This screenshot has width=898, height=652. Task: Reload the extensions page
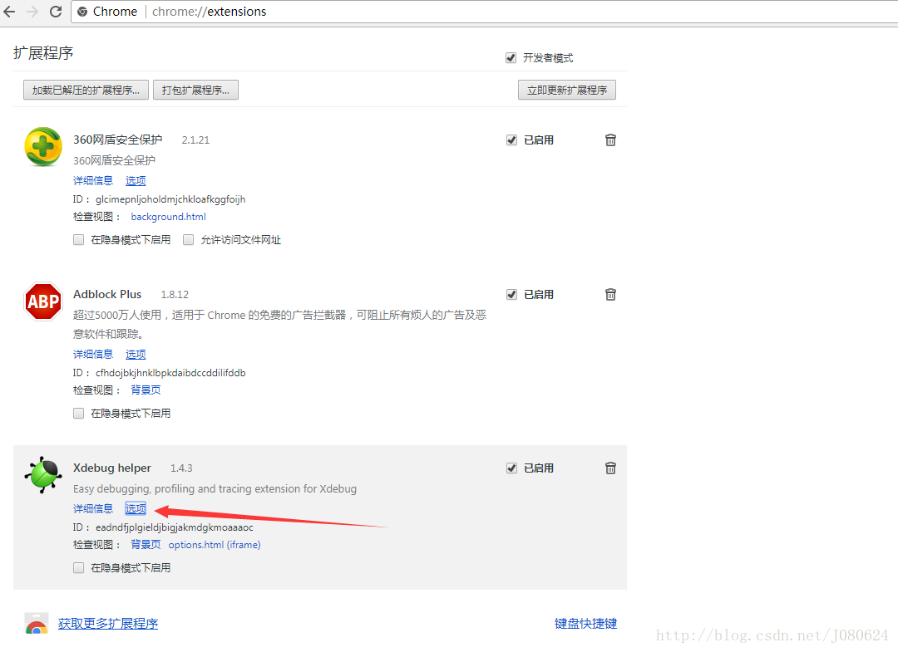tap(56, 12)
